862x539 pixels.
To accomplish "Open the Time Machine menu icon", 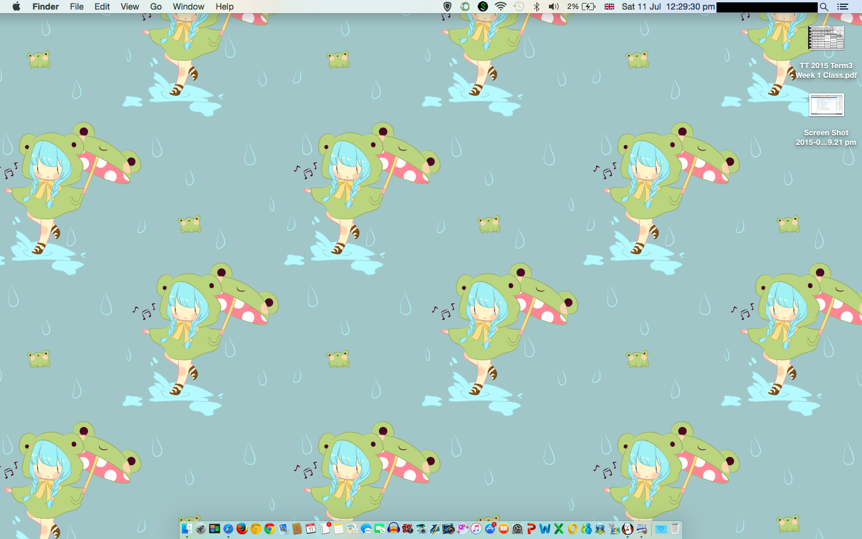I will pyautogui.click(x=518, y=7).
